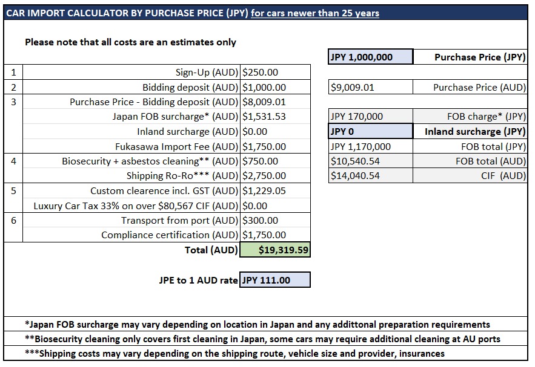Select the Japan FOB surcharge footnote row

click(x=265, y=324)
